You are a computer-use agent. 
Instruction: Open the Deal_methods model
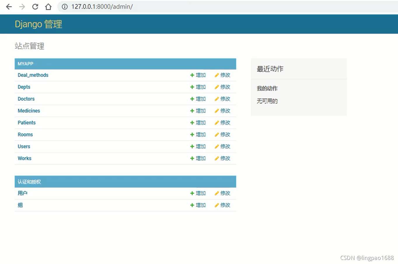pos(33,75)
